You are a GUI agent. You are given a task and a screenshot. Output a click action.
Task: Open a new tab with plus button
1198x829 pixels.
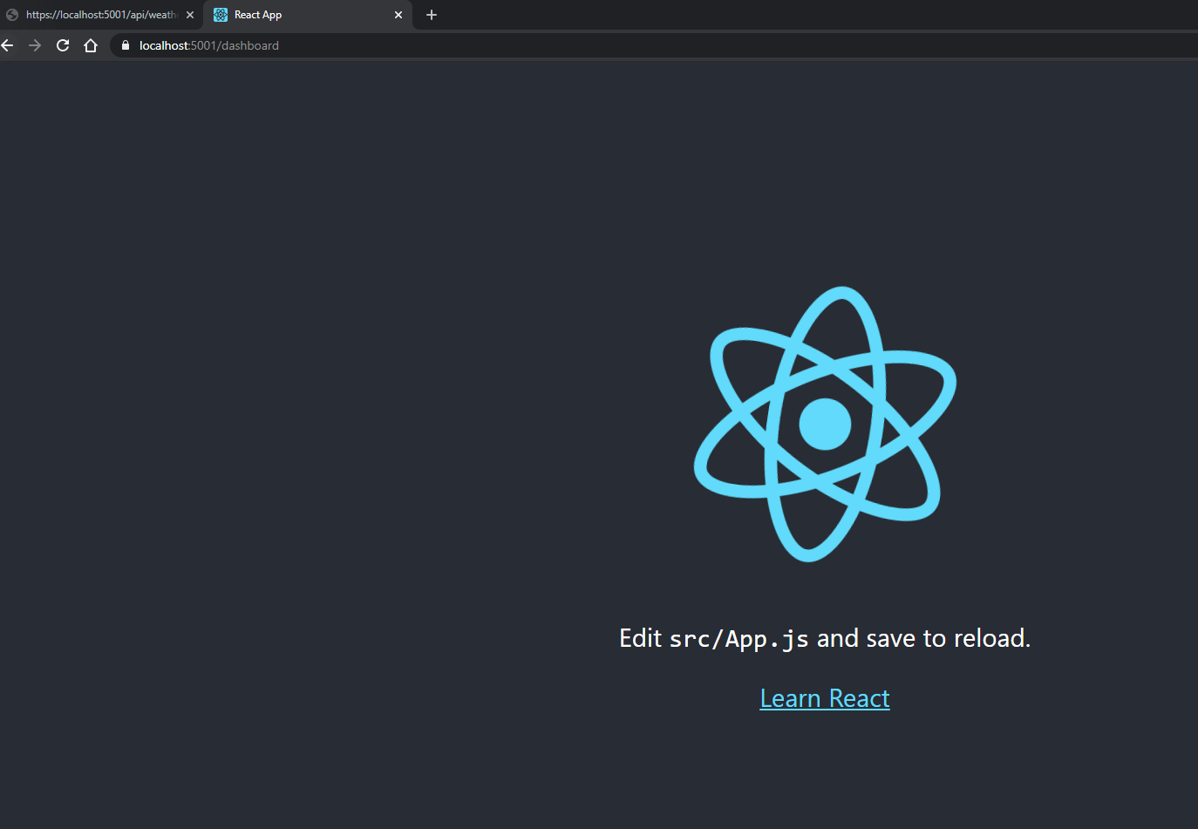432,15
